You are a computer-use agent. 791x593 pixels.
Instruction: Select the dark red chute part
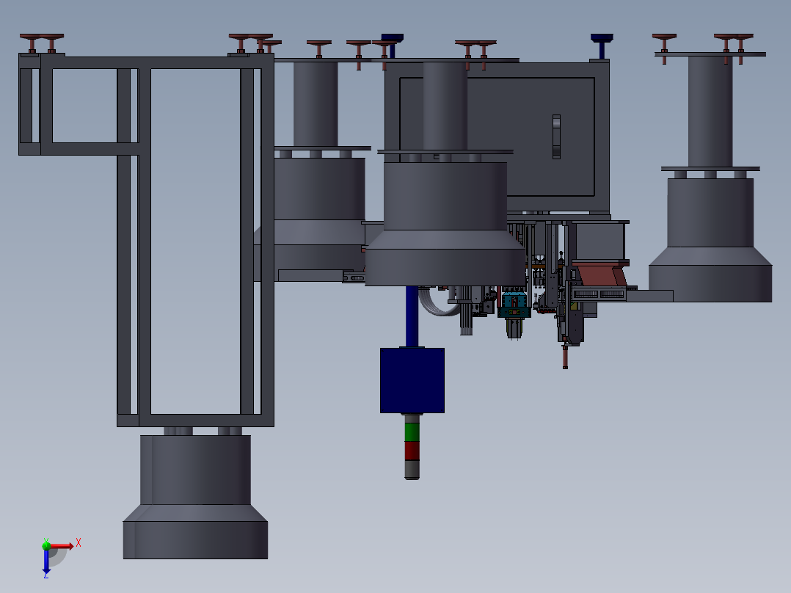pos(602,273)
